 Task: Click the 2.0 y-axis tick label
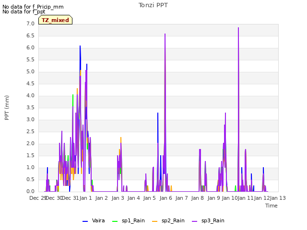click(30, 144)
